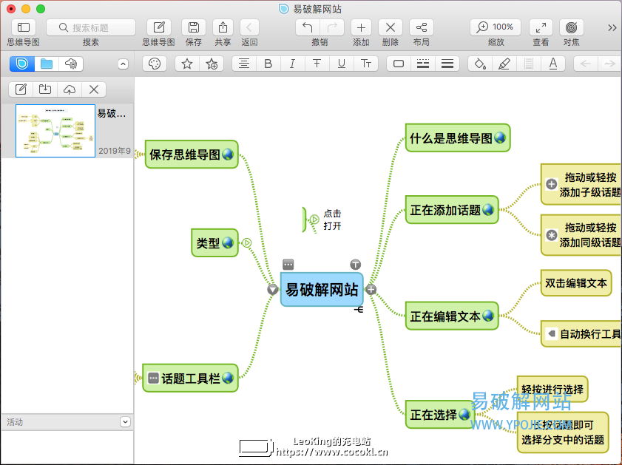Click asterisk icon in 添加同级话题 note
Screen dimensions: 622x465
552,235
